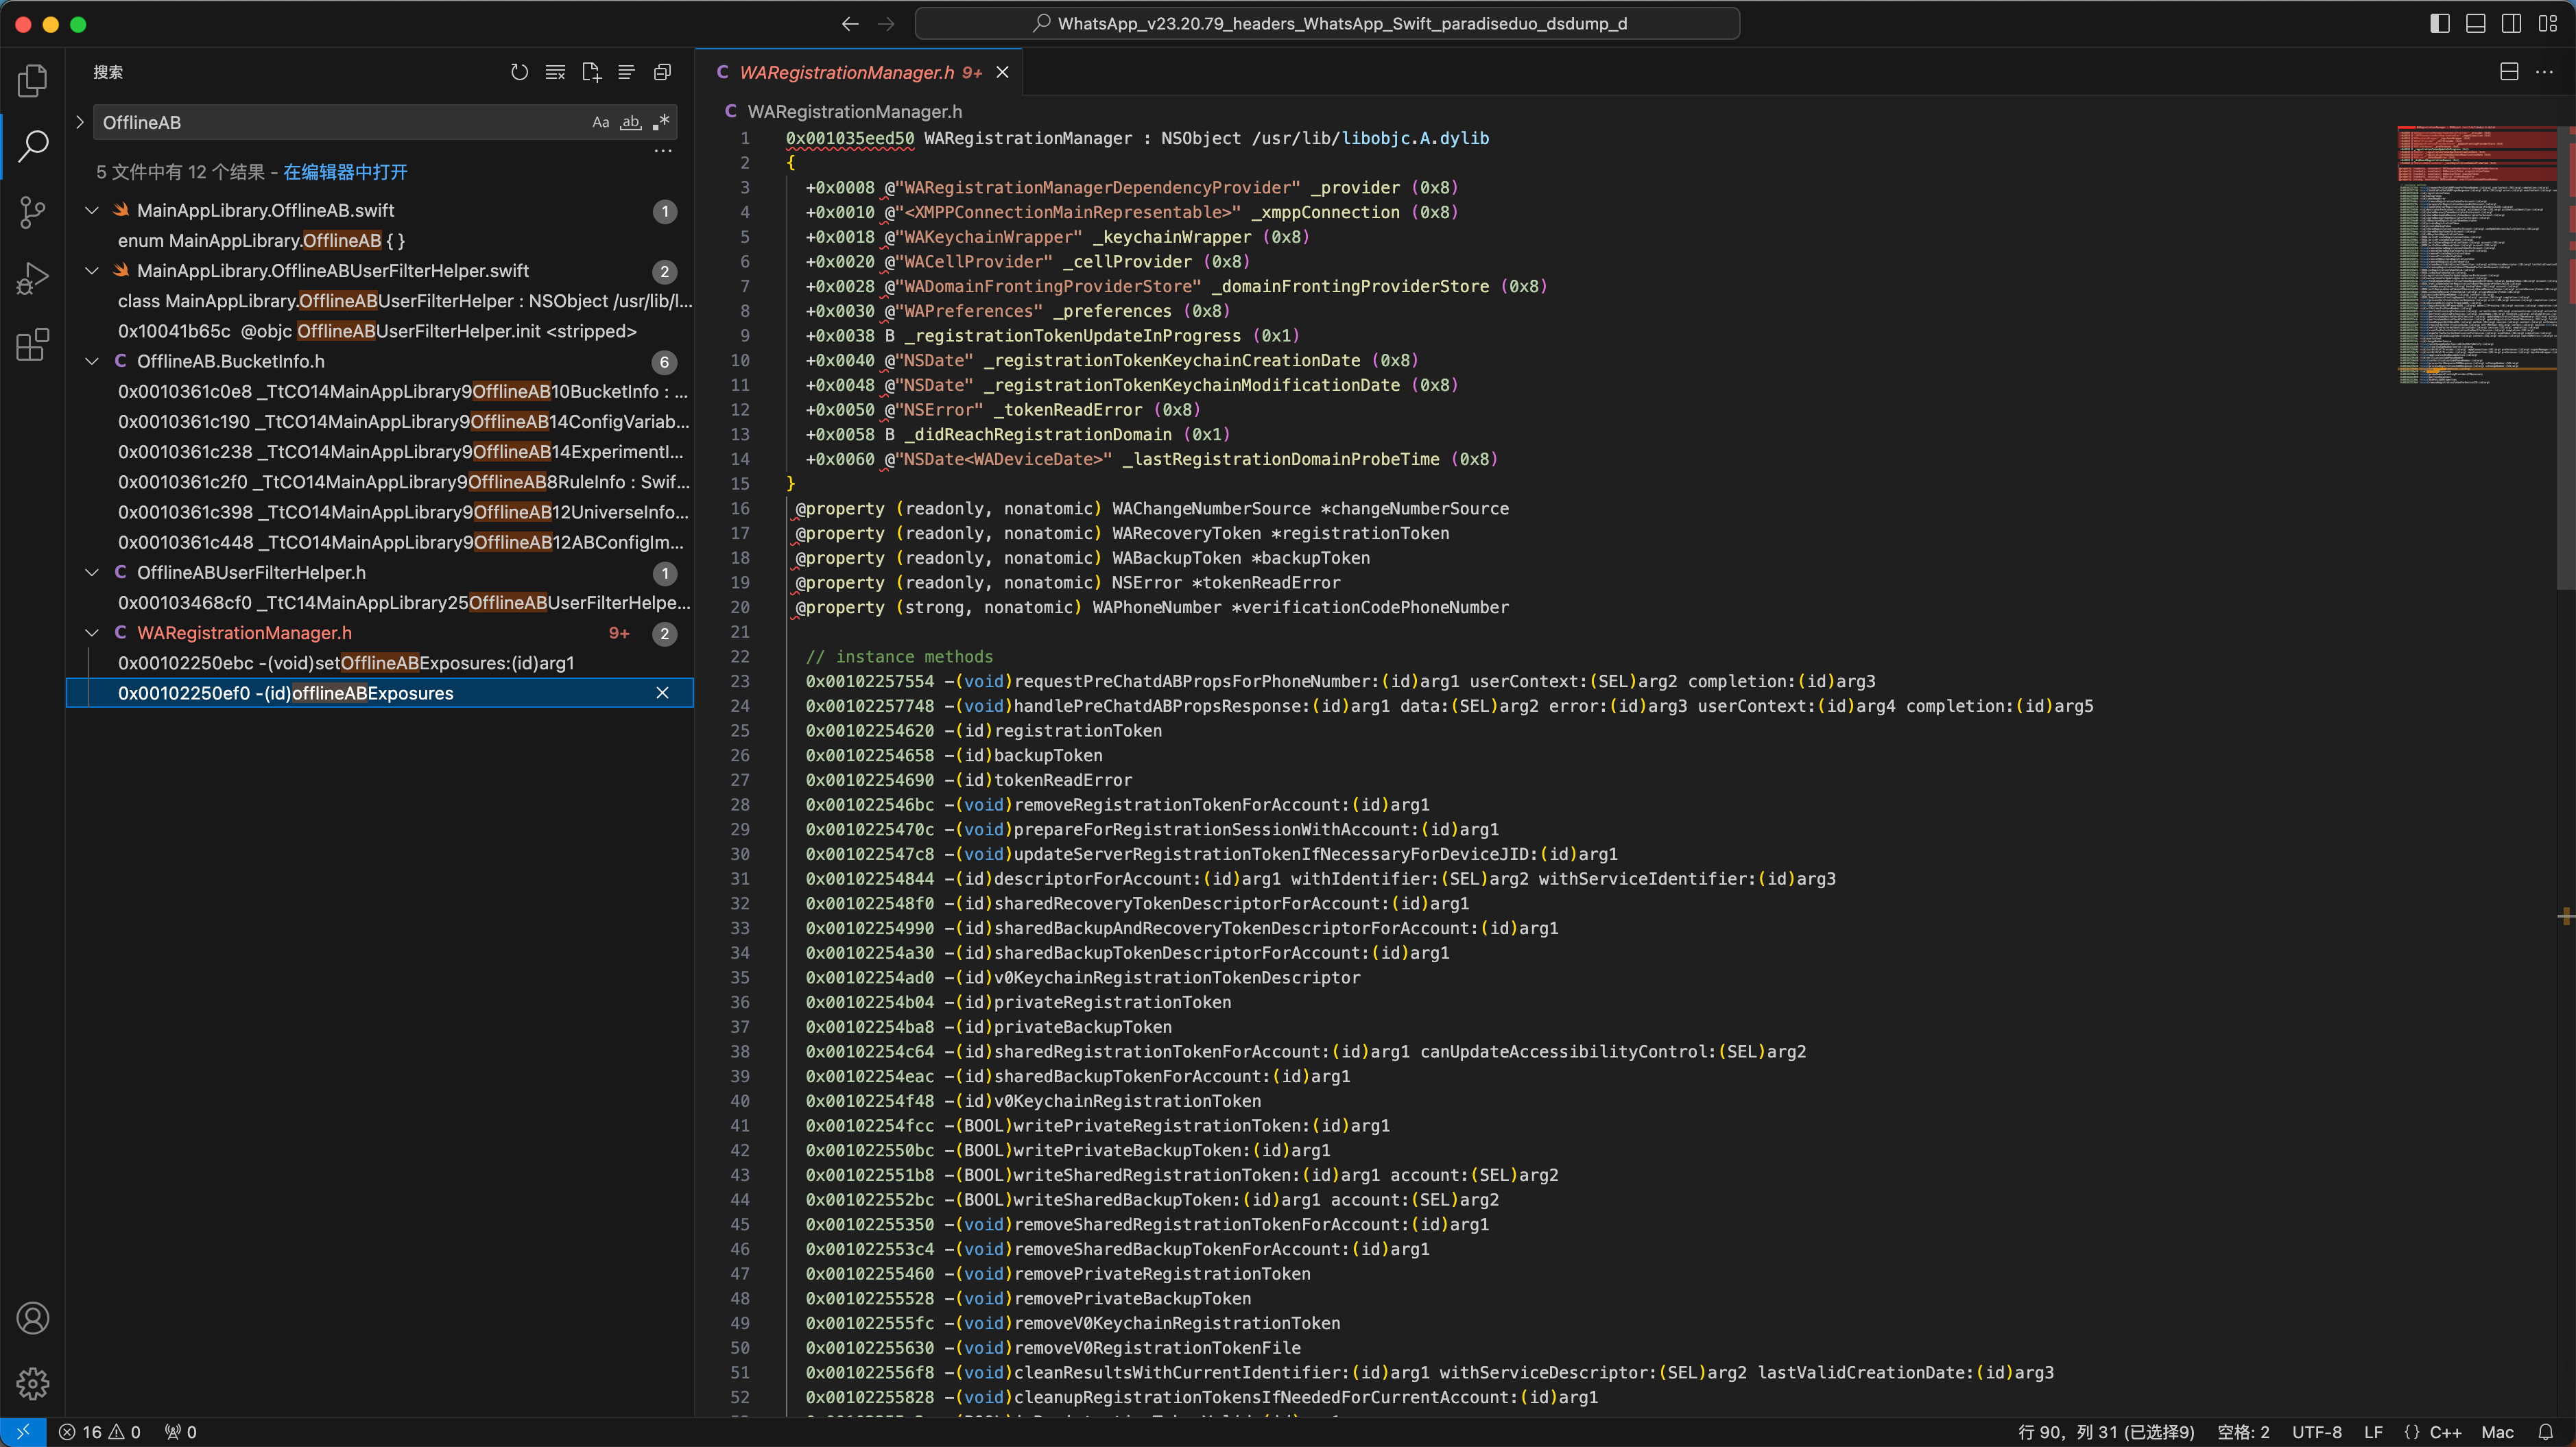Select the Search view icon
This screenshot has height=1447, width=2576.
pyautogui.click(x=32, y=146)
